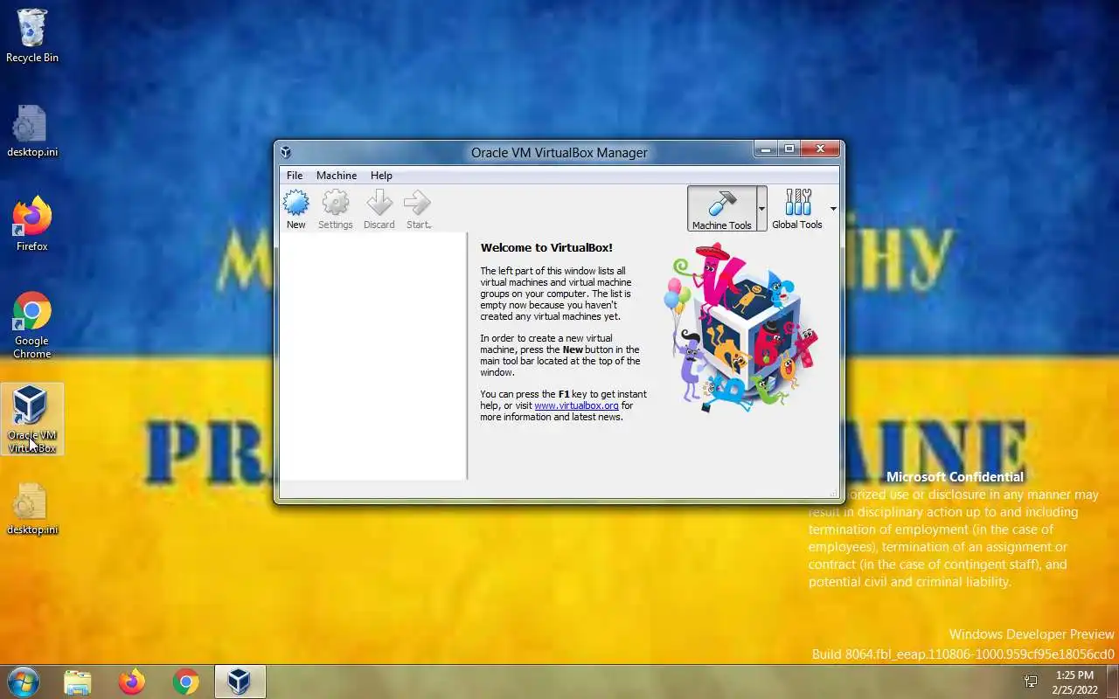Click the network tray icon
1119x699 pixels.
1031,682
